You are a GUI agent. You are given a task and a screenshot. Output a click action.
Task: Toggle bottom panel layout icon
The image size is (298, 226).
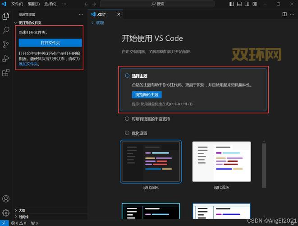click(x=239, y=4)
